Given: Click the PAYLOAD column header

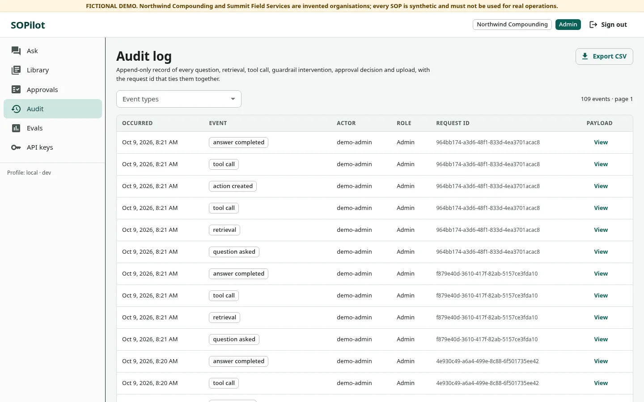Looking at the screenshot, I should (x=599, y=123).
